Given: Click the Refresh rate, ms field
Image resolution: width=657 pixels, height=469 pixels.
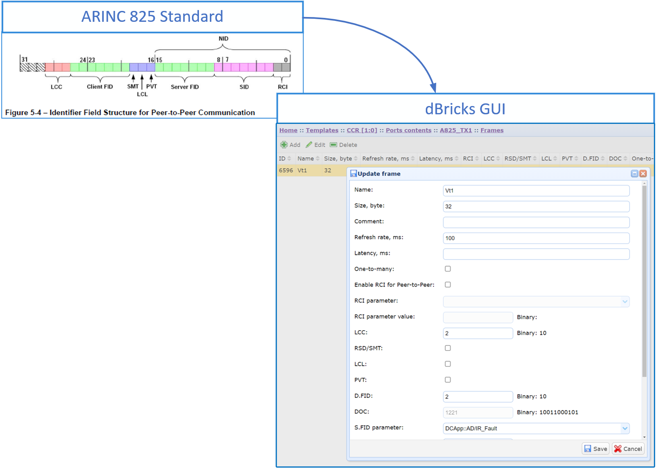Looking at the screenshot, I should pos(536,238).
